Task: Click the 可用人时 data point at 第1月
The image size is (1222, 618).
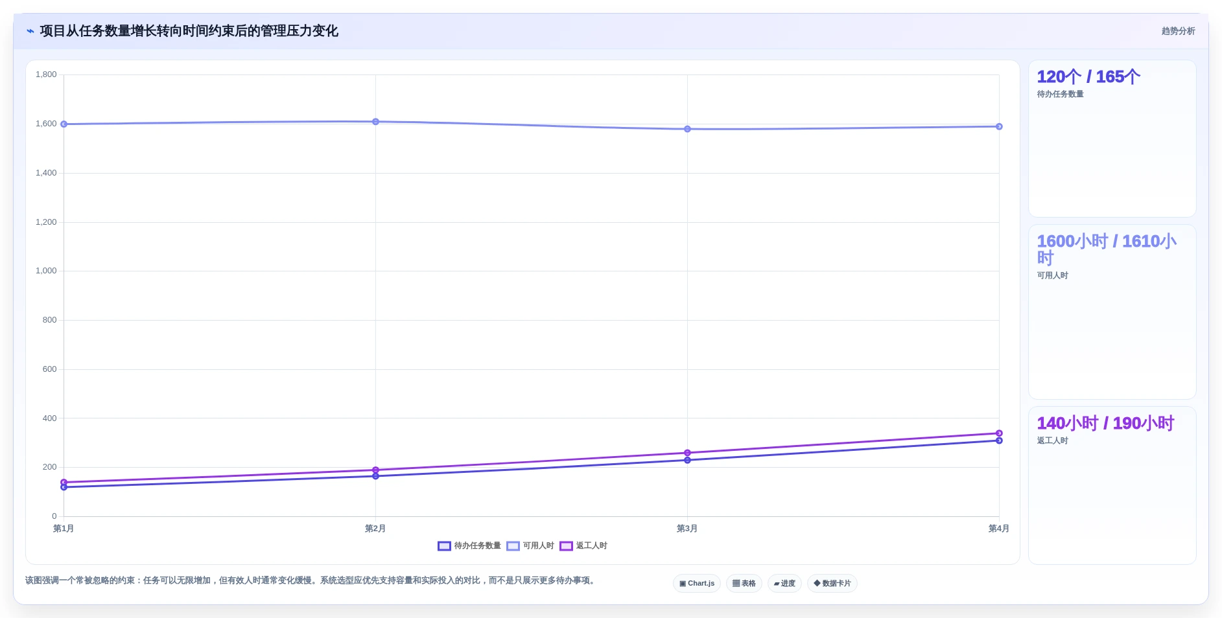Action: point(64,124)
